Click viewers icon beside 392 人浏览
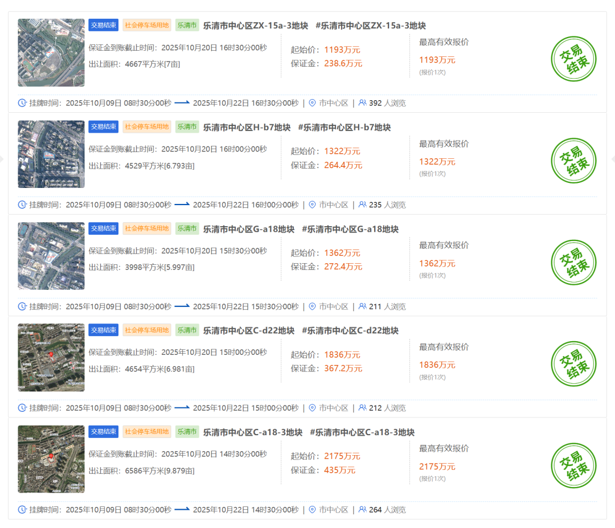 point(362,103)
